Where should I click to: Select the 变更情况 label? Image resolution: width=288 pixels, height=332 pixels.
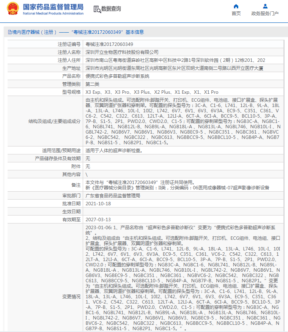71,297
